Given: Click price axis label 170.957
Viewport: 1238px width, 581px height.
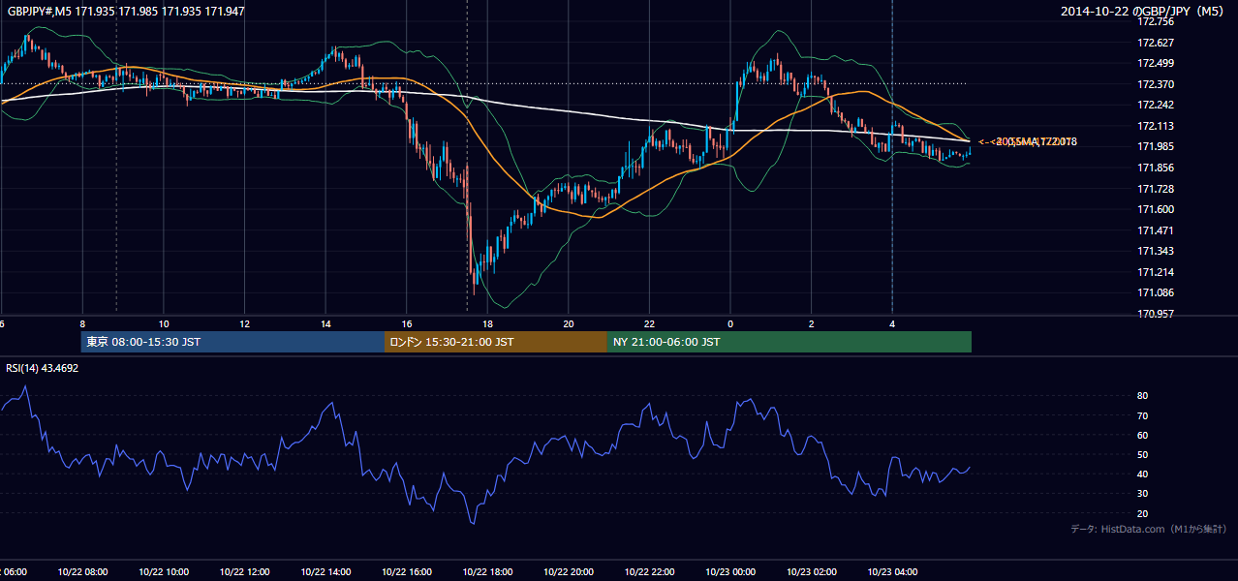Looking at the screenshot, I should [1155, 314].
